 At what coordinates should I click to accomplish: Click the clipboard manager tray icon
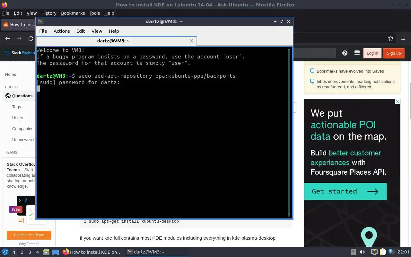[383, 252]
